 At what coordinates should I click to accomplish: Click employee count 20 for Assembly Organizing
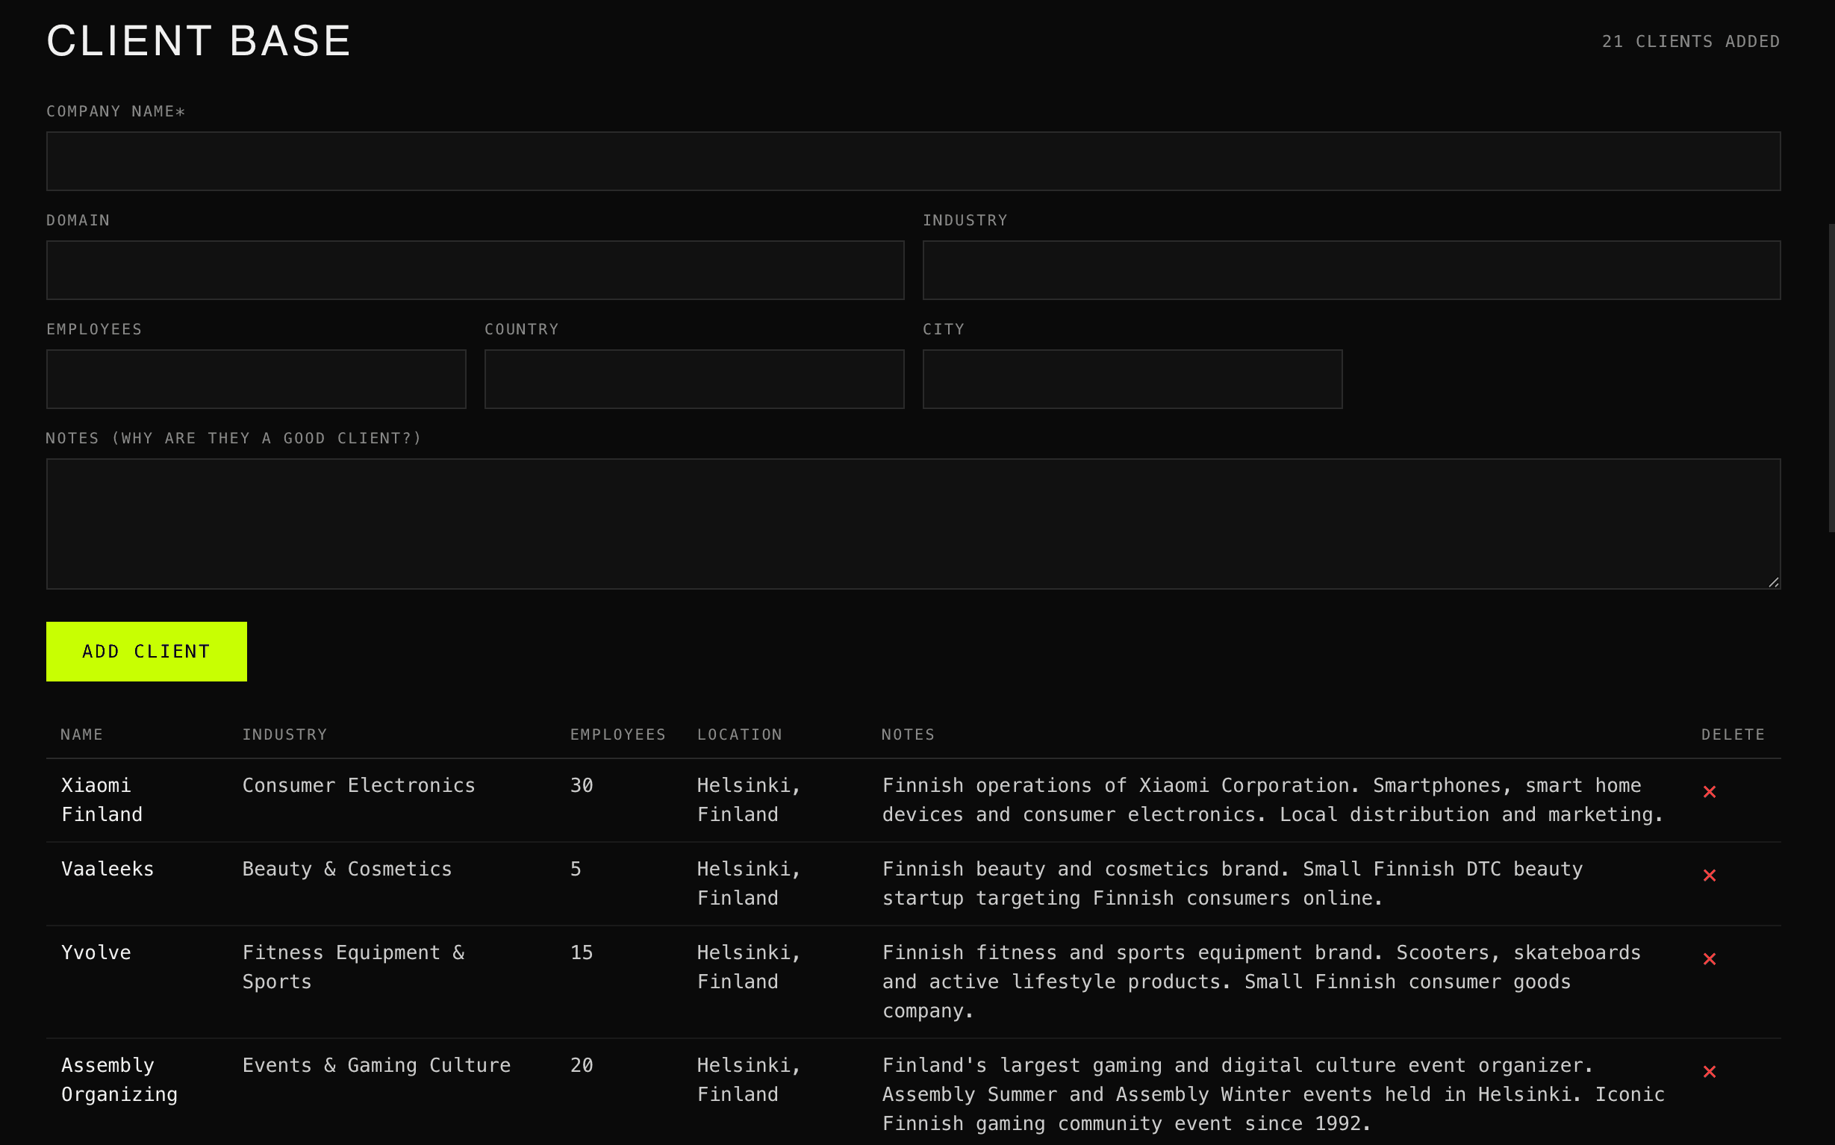pos(582,1065)
